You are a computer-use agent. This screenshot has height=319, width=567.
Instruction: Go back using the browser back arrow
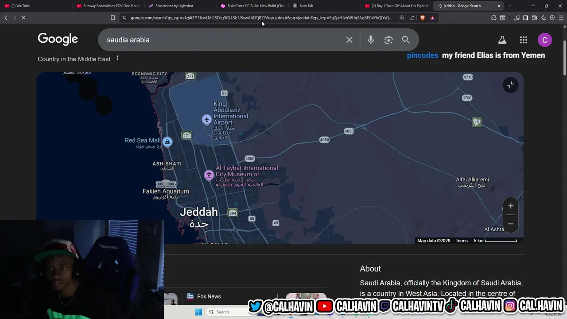point(6,18)
